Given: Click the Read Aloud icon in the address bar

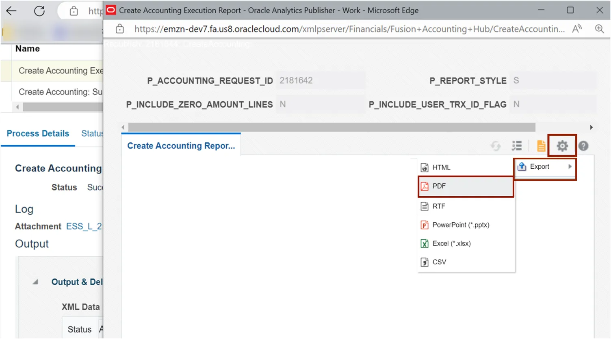Looking at the screenshot, I should click(x=577, y=29).
